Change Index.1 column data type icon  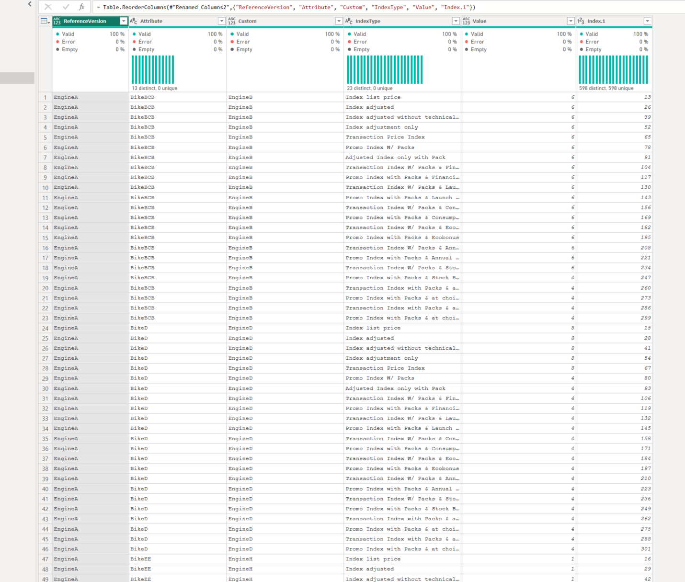pyautogui.click(x=581, y=21)
